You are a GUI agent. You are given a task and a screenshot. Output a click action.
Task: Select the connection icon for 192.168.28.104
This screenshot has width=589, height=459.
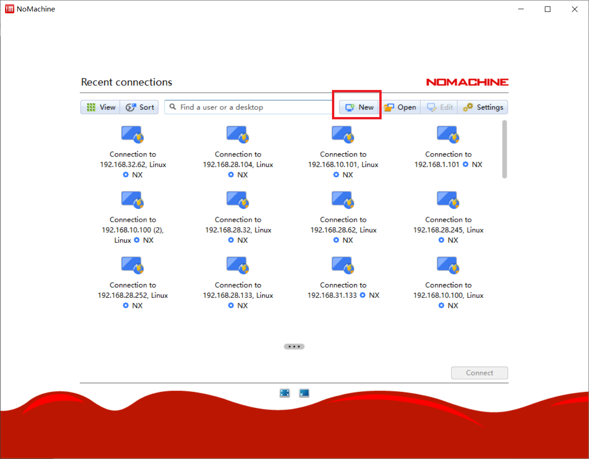coord(238,135)
